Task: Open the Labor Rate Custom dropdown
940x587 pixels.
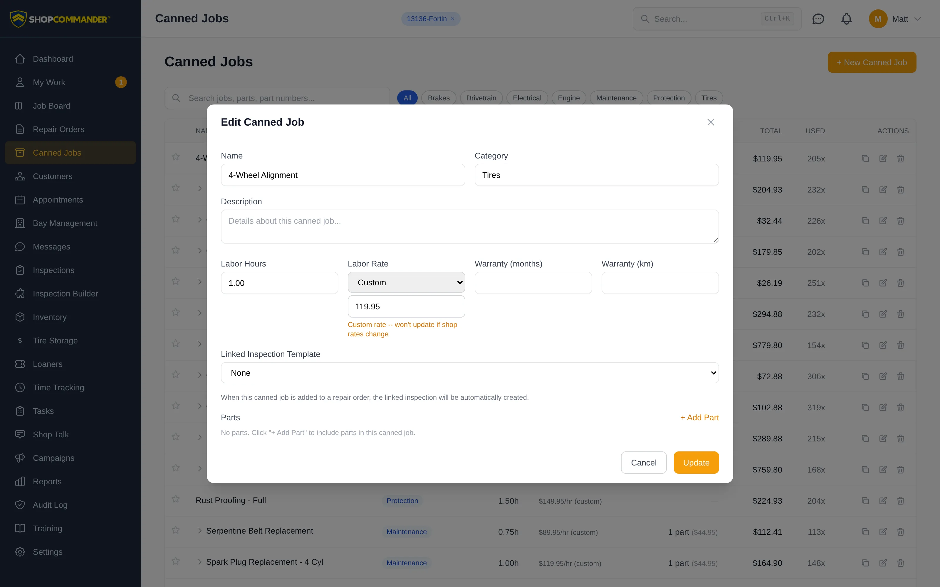Action: click(x=406, y=283)
